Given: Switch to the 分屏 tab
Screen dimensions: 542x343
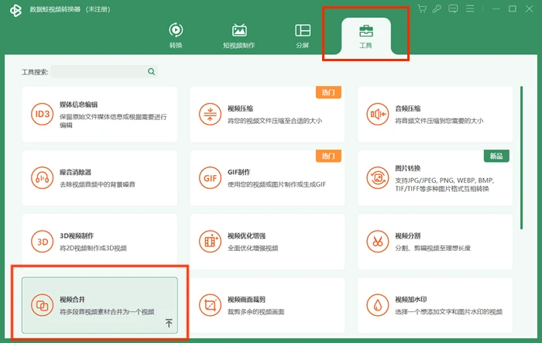Looking at the screenshot, I should tap(303, 36).
